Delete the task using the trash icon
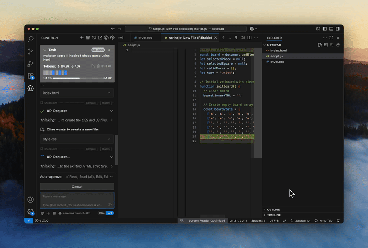 (x=98, y=66)
